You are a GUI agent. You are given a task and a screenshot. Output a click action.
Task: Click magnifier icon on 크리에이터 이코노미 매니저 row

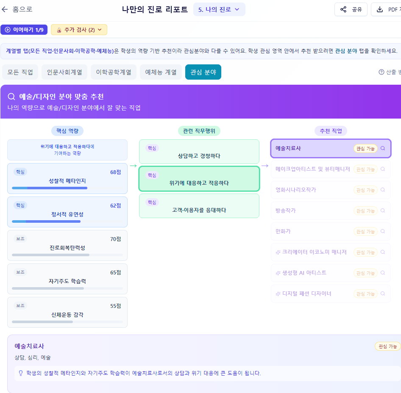(x=383, y=252)
